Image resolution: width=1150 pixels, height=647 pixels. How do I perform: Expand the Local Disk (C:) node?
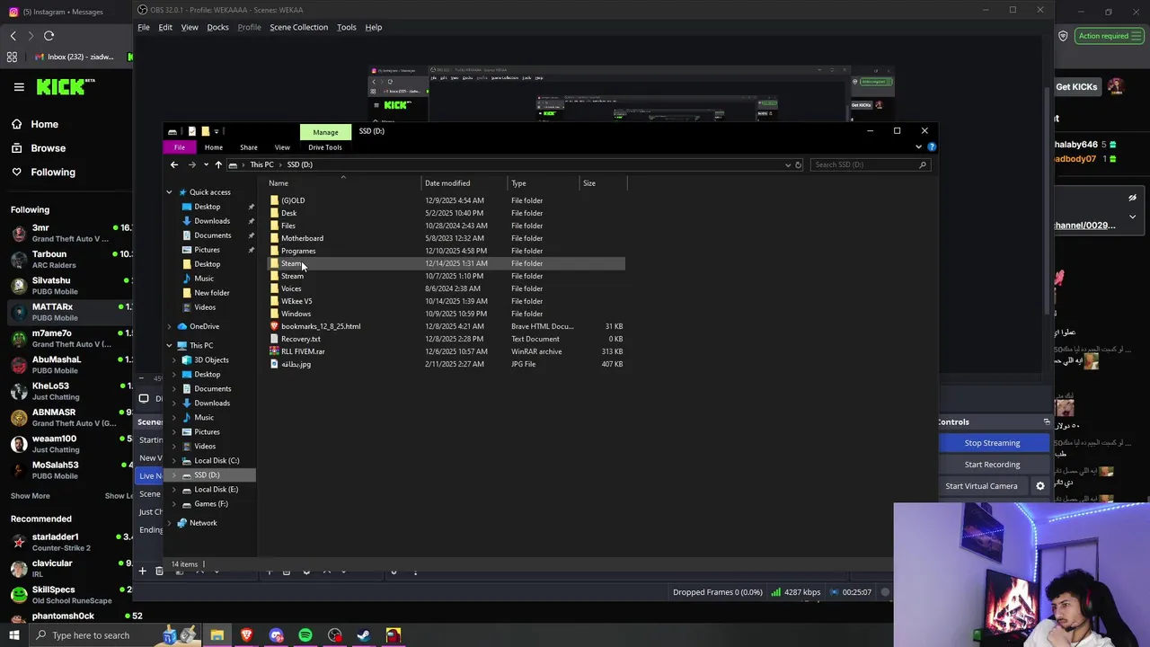pos(174,461)
